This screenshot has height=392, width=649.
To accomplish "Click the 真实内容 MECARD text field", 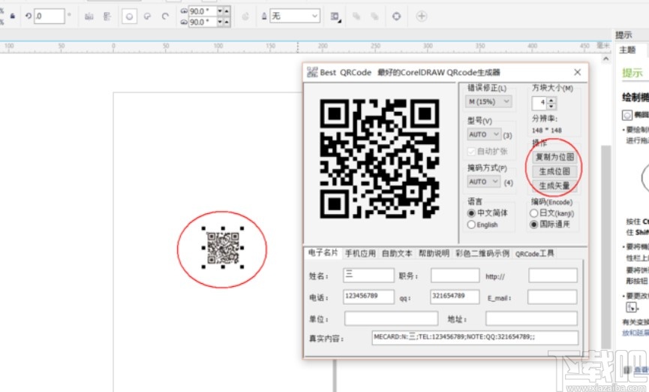I will [x=474, y=338].
